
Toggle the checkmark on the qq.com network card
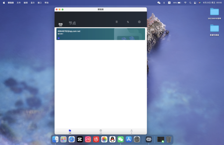pos(58,38)
